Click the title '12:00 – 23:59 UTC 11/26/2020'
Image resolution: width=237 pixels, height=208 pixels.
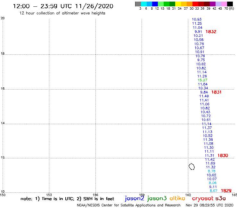63,6
